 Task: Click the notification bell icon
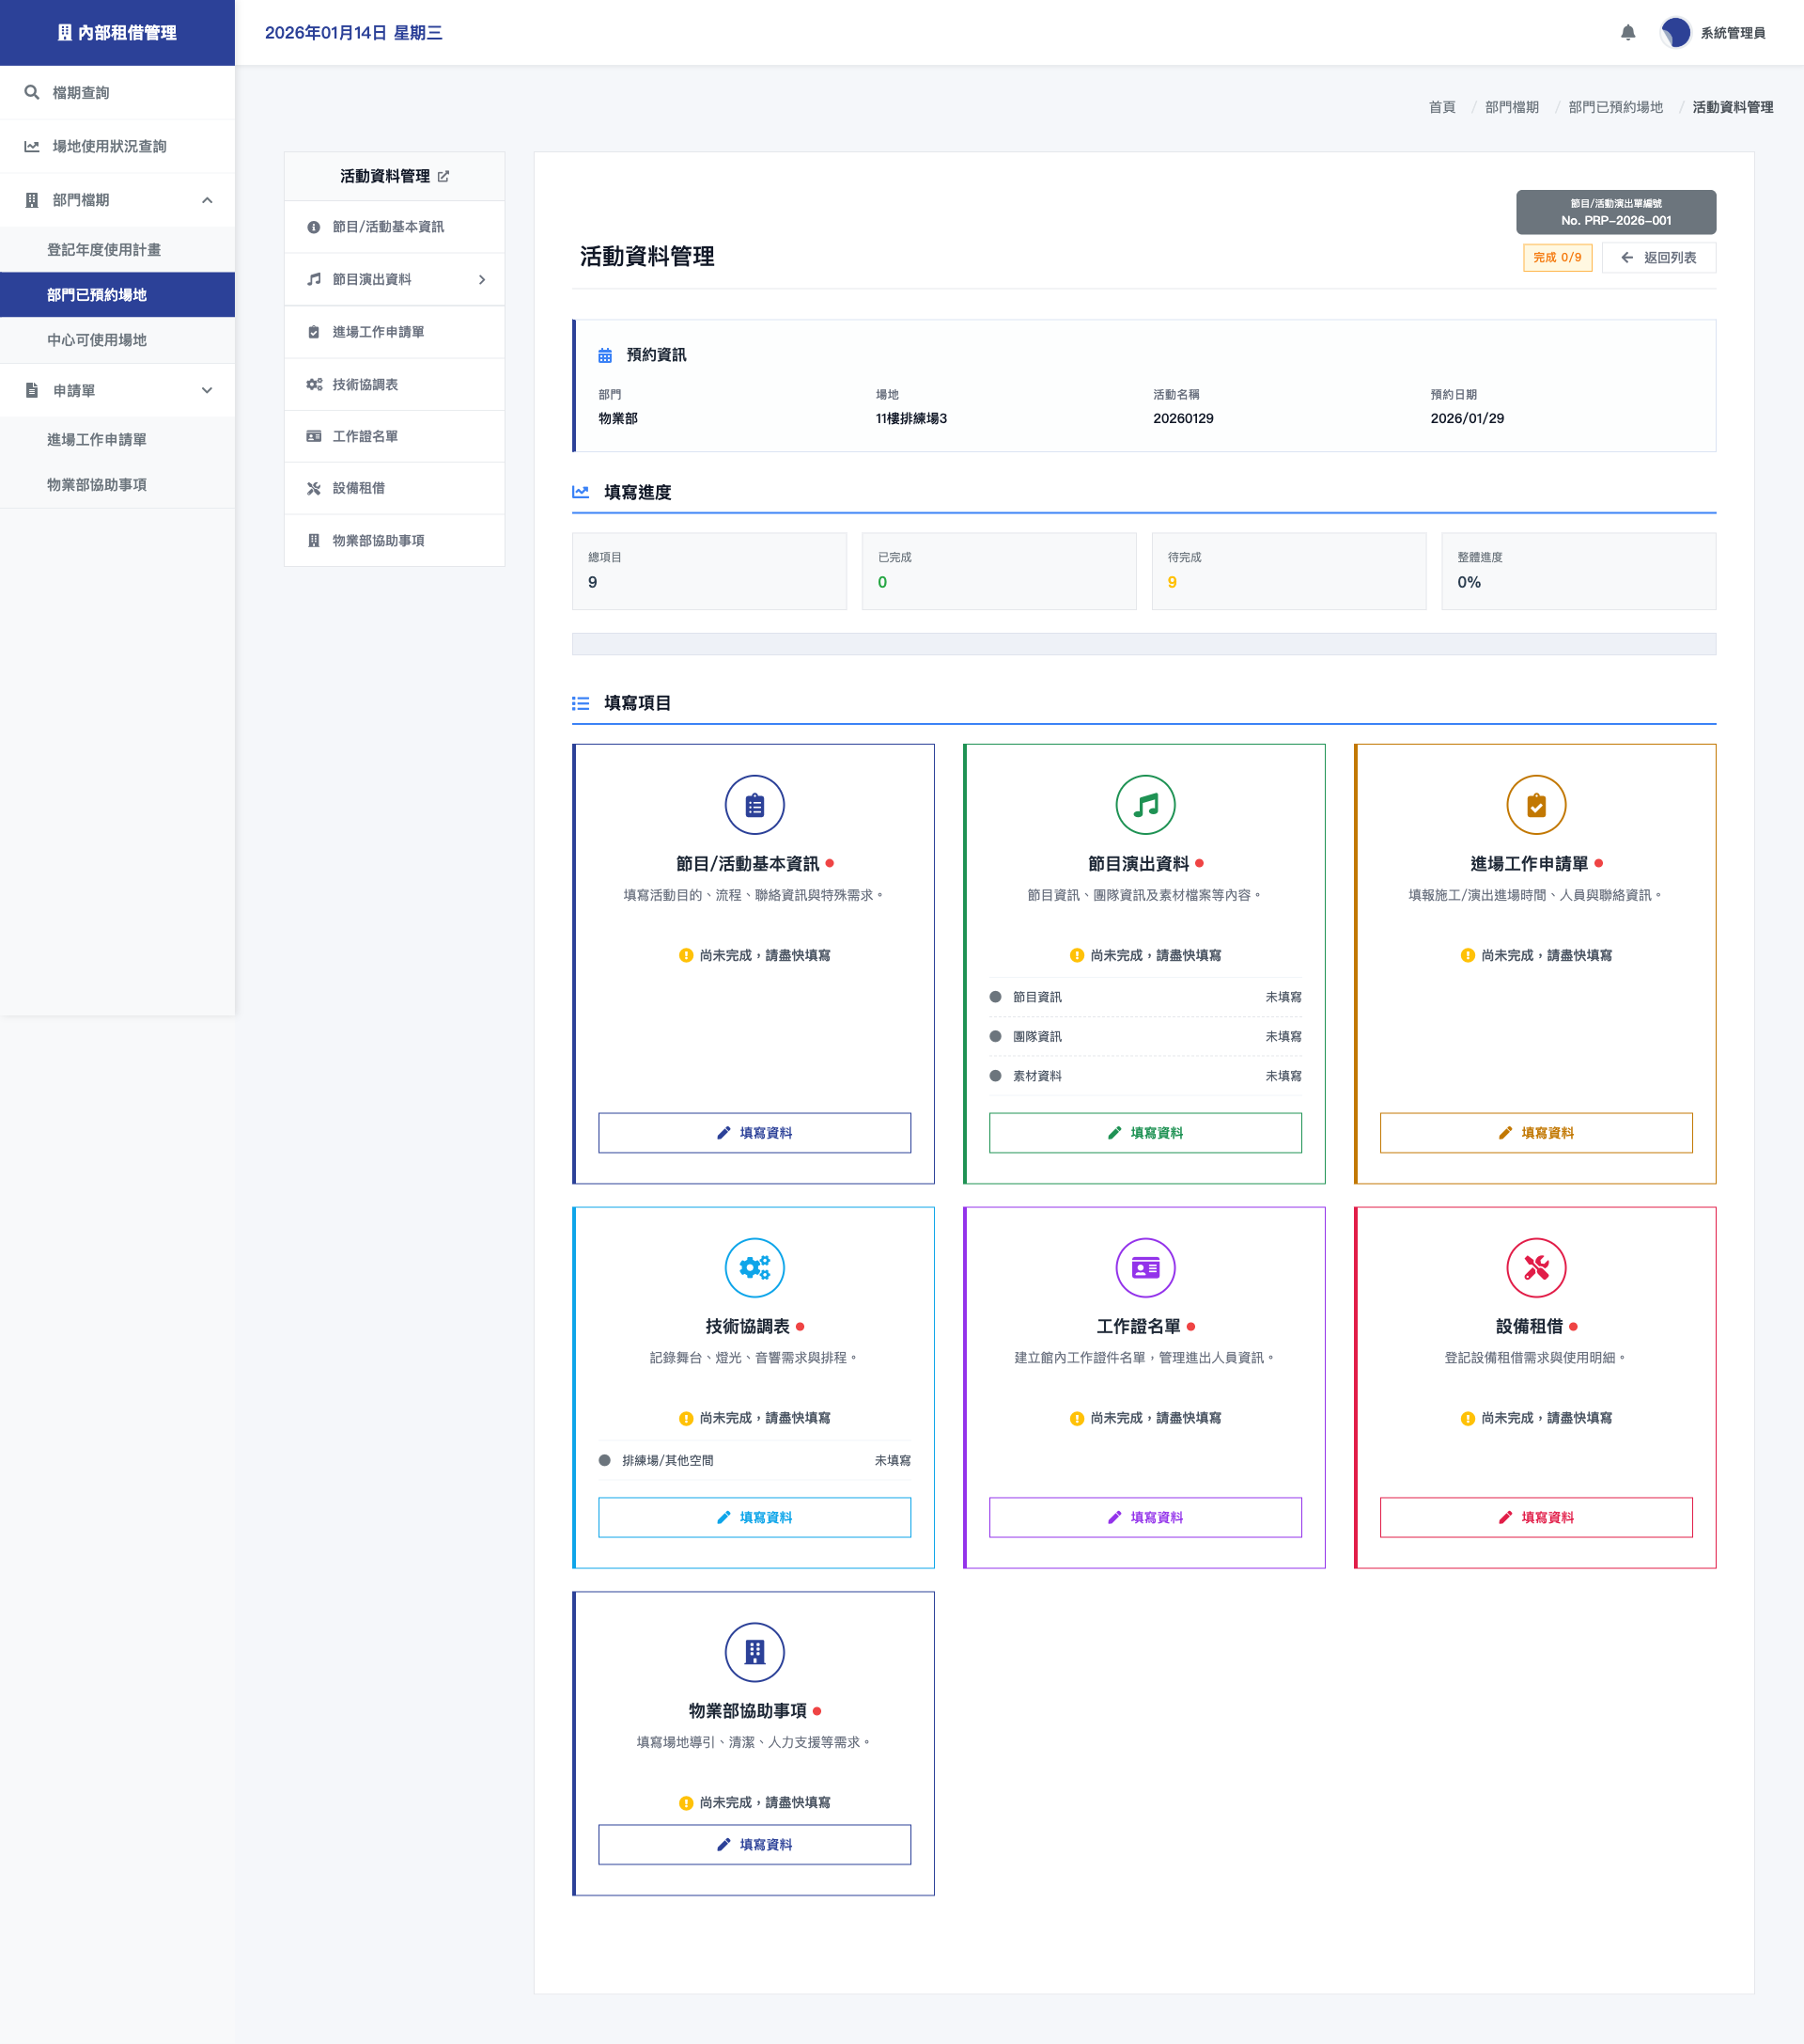click(x=1627, y=33)
